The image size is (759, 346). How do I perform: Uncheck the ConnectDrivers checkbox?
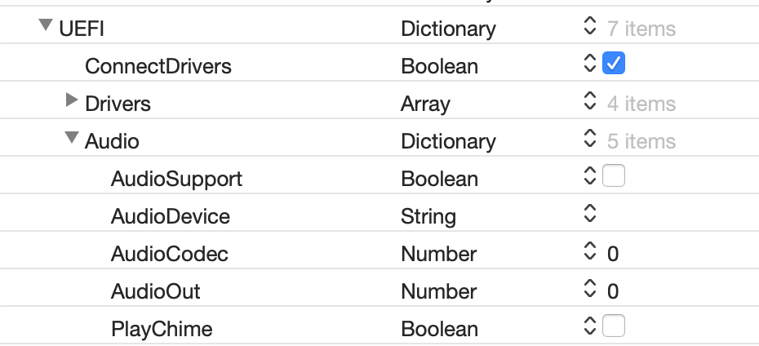coord(614,64)
